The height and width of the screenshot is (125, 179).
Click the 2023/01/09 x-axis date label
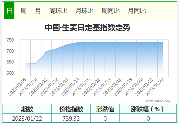point(17,87)
